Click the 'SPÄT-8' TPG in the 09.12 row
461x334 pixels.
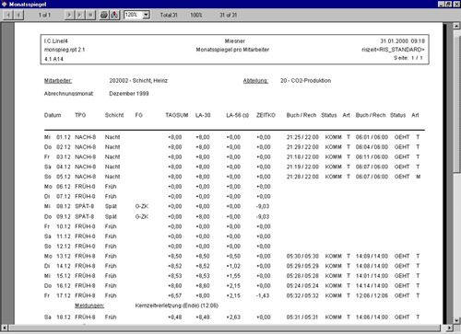85,216
